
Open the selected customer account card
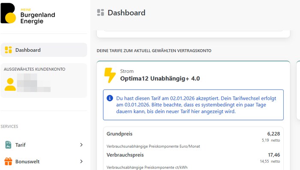tap(44, 81)
